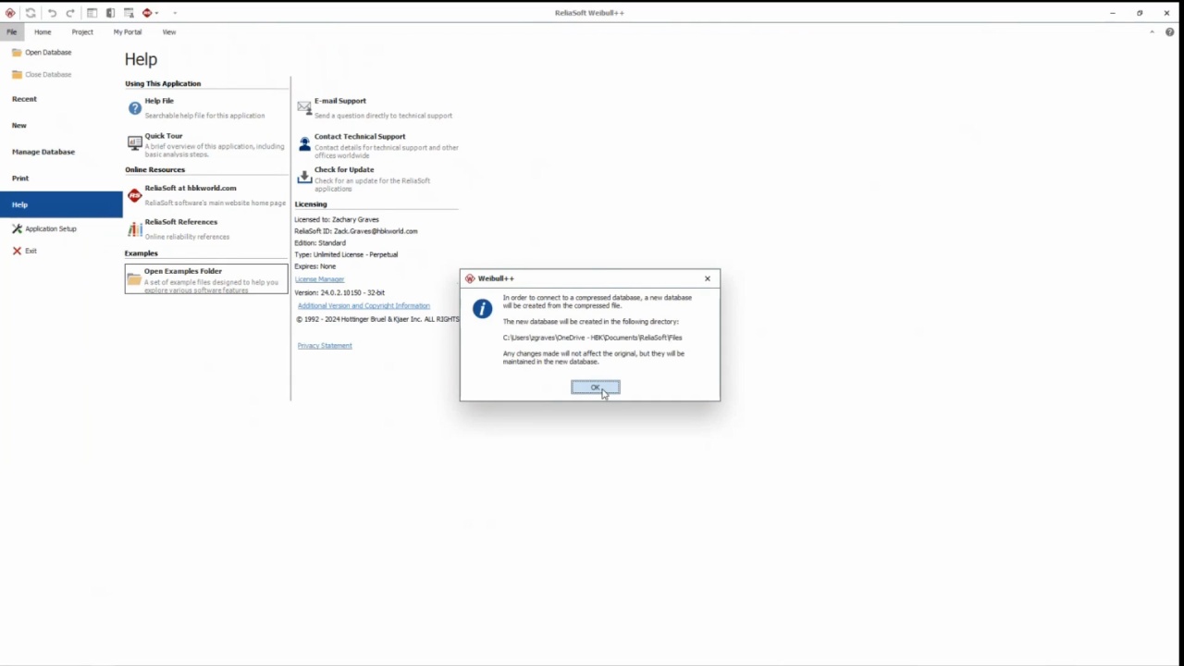Click the red diamond ReliaSoft icon in toolbar
1184x666 pixels.
pyautogui.click(x=146, y=13)
